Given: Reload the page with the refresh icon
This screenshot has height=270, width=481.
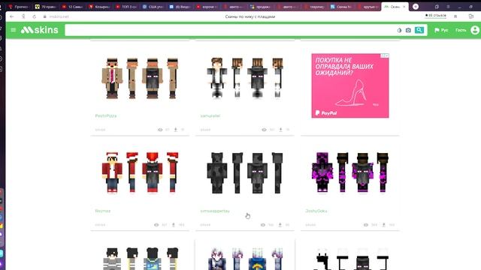Looking at the screenshot, I should (34, 16).
